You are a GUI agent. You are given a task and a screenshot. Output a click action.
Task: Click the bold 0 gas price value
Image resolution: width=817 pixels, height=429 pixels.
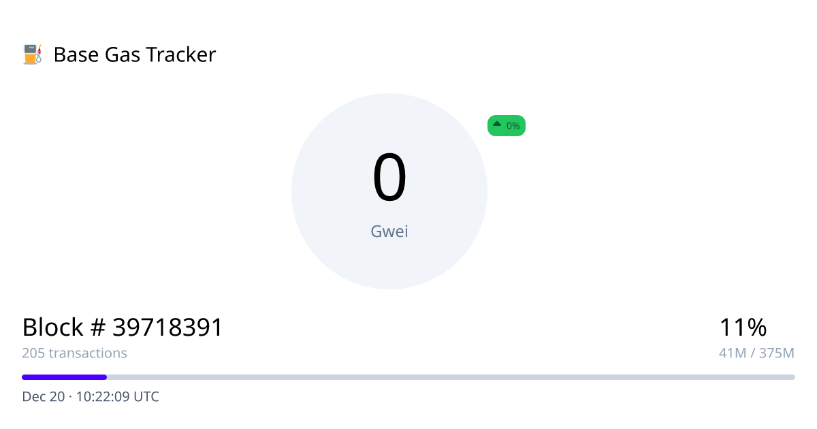389,178
